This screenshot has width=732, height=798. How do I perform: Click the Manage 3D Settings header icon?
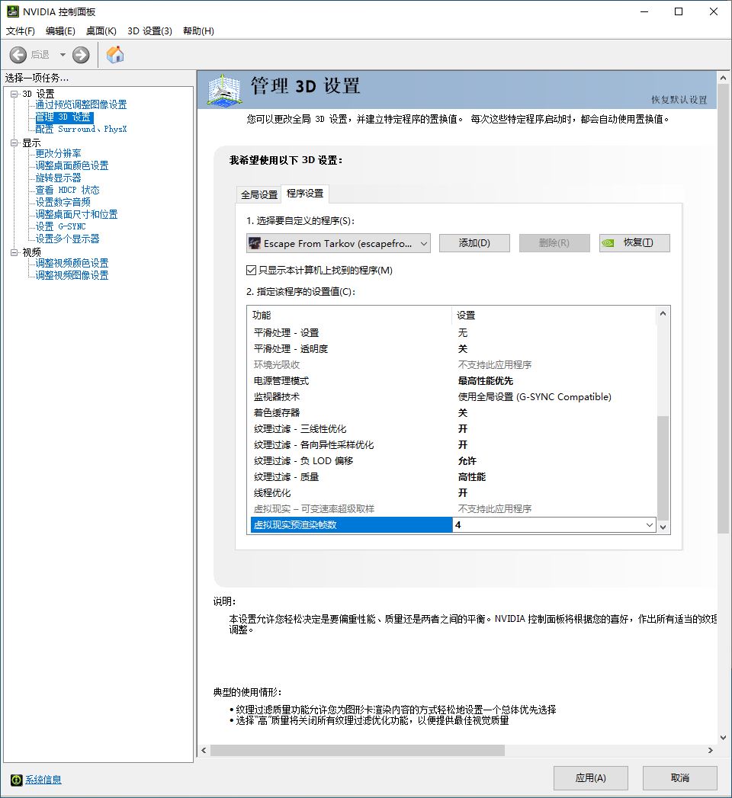(x=224, y=90)
